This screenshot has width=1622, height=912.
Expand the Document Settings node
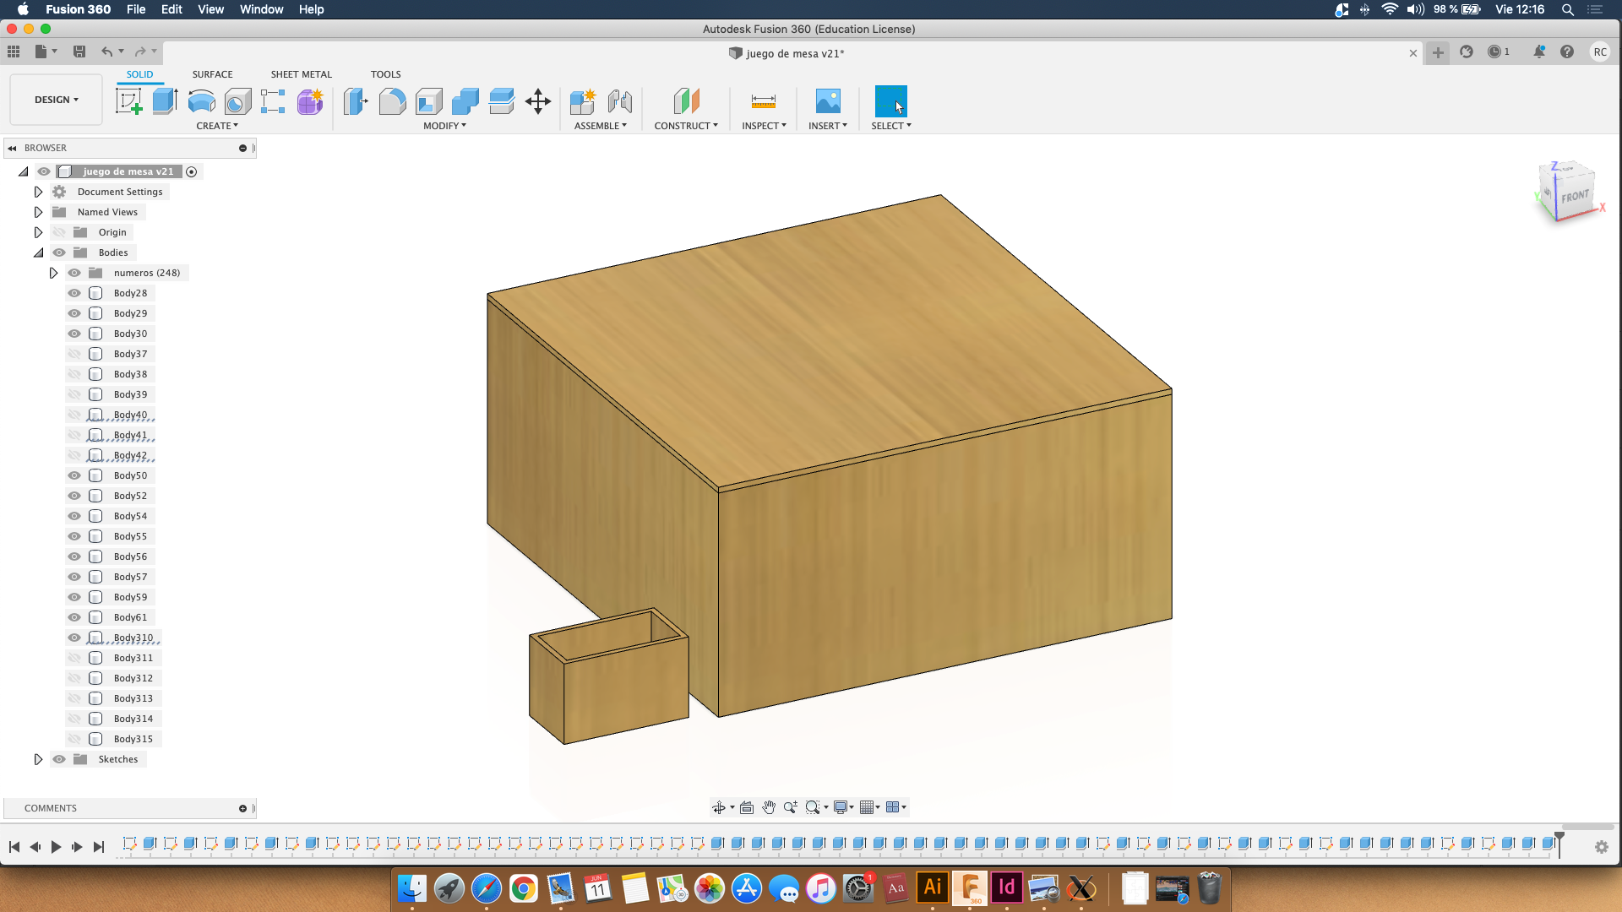pyautogui.click(x=38, y=192)
